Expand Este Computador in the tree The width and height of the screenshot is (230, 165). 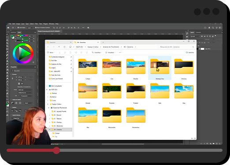pyautogui.click(x=47, y=86)
